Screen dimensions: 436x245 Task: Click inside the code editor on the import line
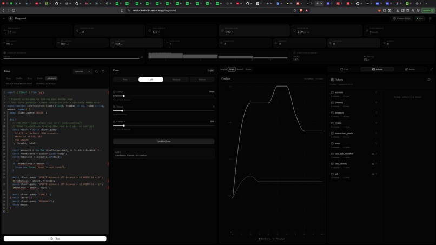(25, 92)
